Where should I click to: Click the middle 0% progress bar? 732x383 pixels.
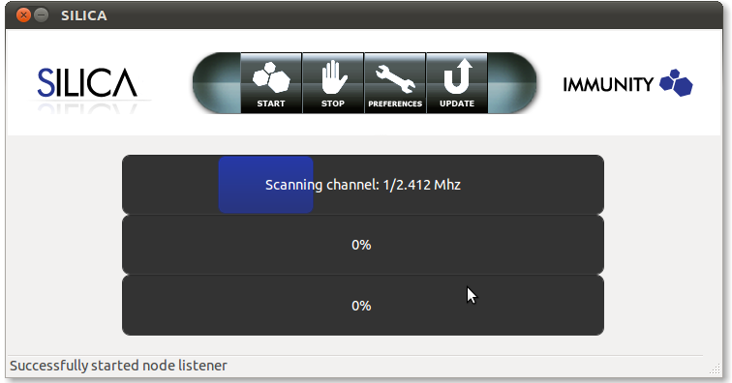pyautogui.click(x=363, y=245)
